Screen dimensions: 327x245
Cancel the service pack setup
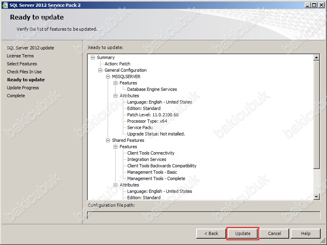click(274, 233)
